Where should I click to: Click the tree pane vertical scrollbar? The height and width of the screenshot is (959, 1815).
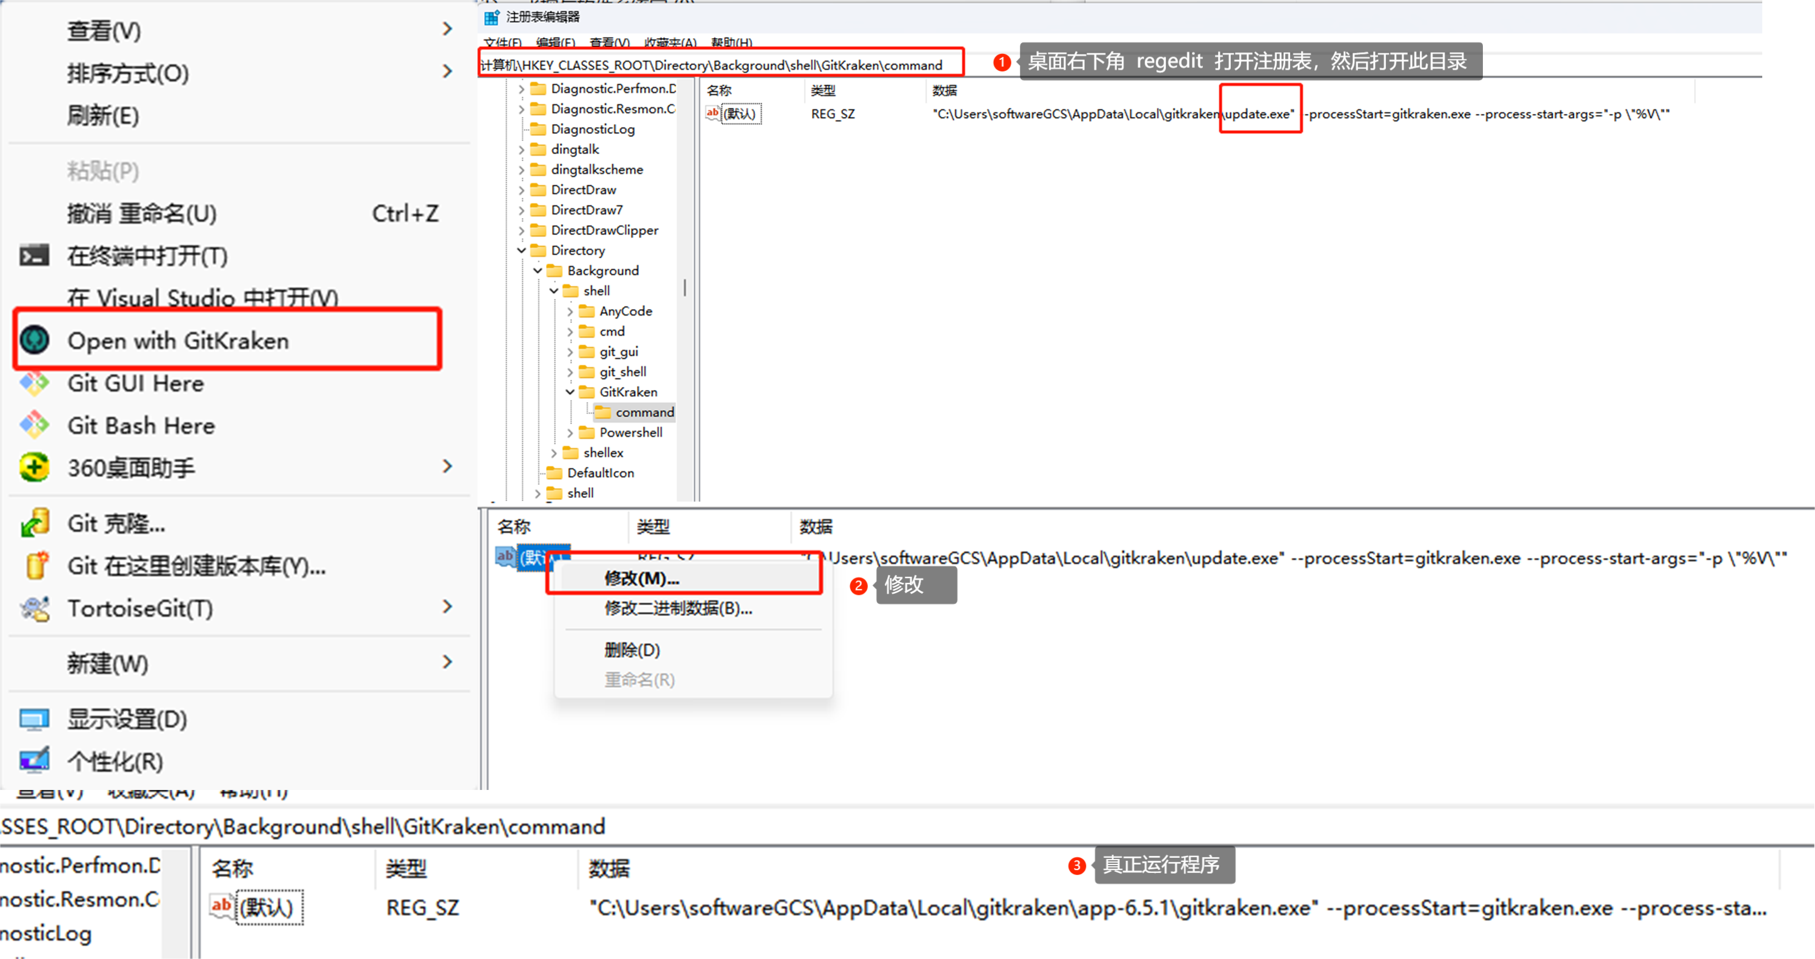684,288
